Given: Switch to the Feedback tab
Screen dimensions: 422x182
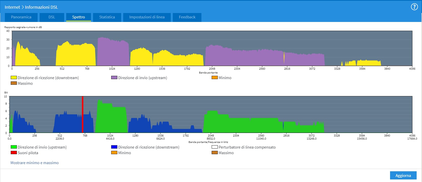Looking at the screenshot, I should coord(187,17).
